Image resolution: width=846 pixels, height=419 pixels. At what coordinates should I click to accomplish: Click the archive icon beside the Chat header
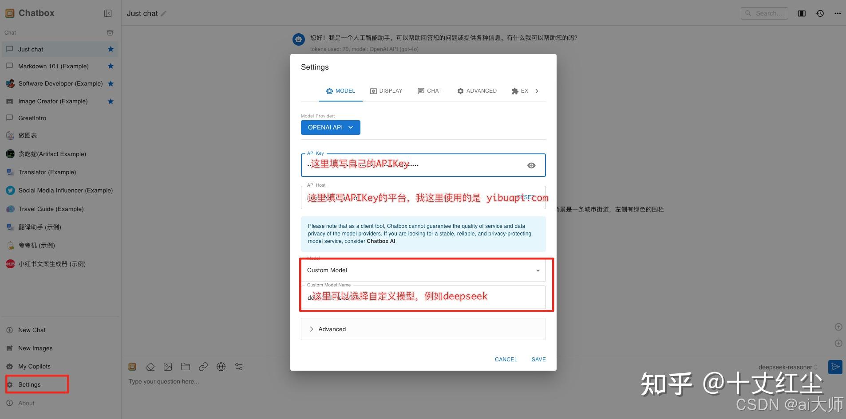[x=110, y=33]
